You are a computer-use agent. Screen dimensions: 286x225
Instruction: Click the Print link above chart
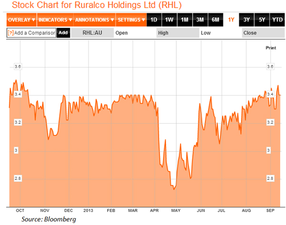270,48
